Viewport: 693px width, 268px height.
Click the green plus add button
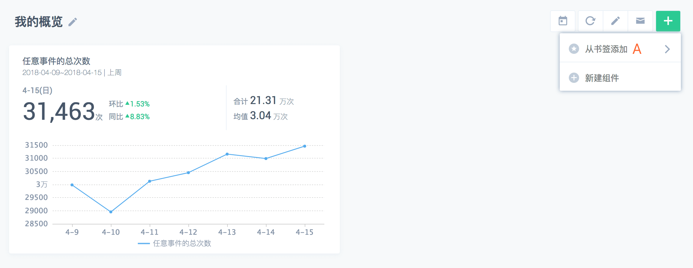(668, 21)
